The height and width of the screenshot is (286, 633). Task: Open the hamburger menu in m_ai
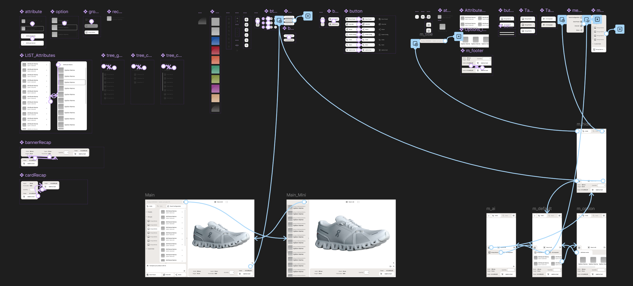pyautogui.click(x=514, y=216)
